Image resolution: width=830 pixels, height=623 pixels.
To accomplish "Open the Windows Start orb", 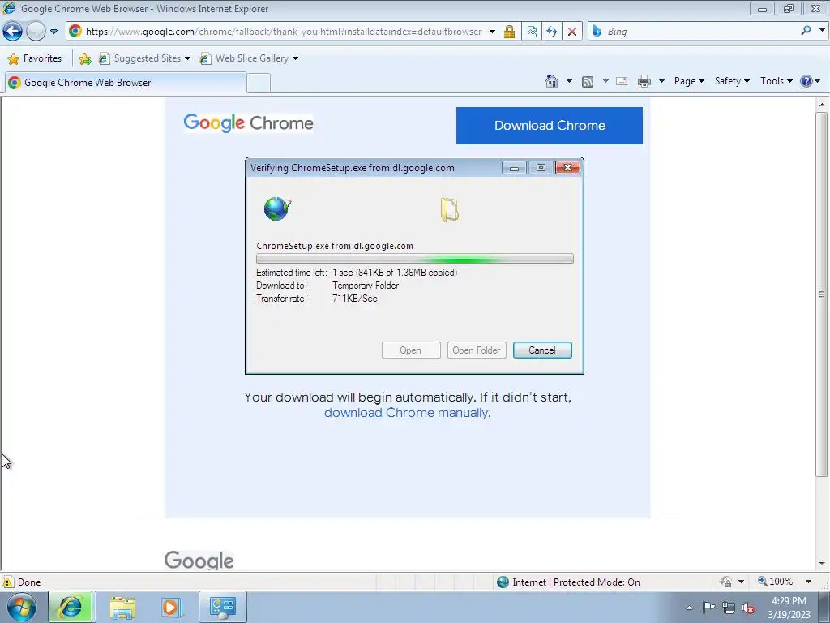I will [22, 607].
